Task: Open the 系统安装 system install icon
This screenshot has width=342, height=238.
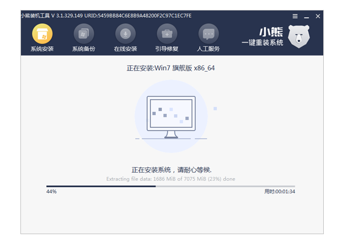Action: coord(42,34)
